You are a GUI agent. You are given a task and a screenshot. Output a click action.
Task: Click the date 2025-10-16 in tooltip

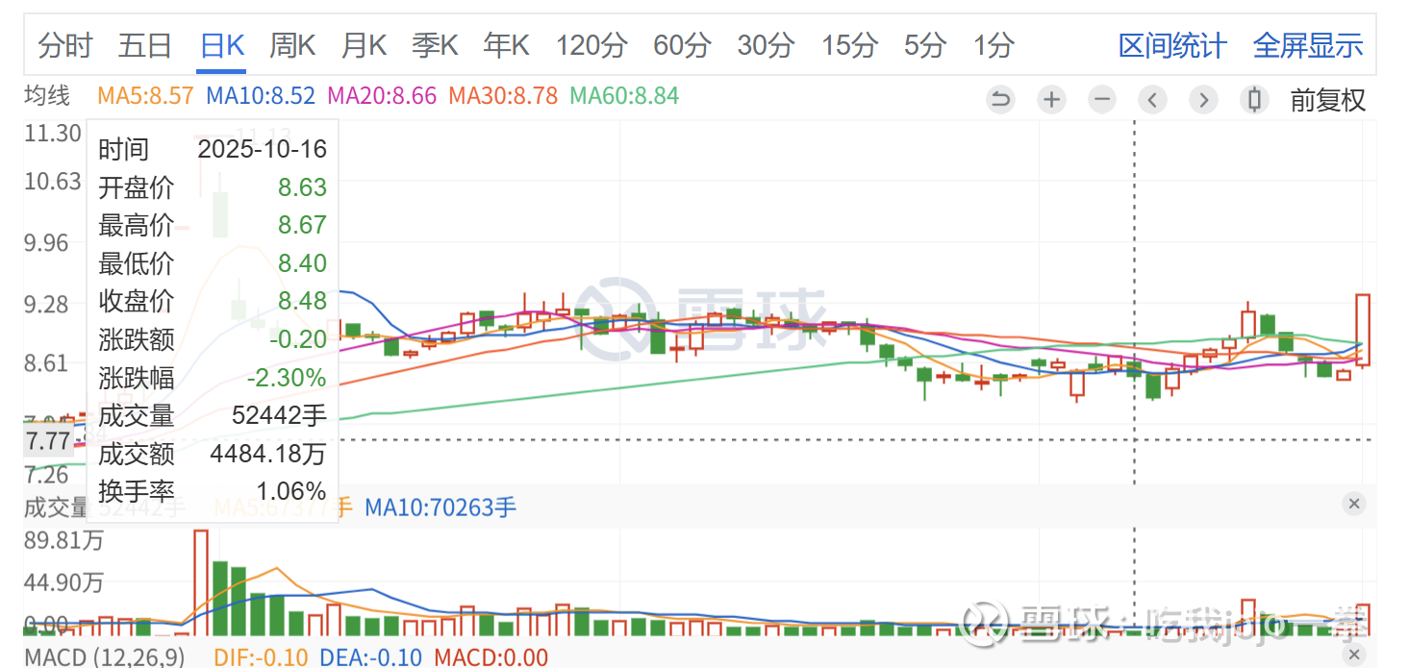coord(263,149)
